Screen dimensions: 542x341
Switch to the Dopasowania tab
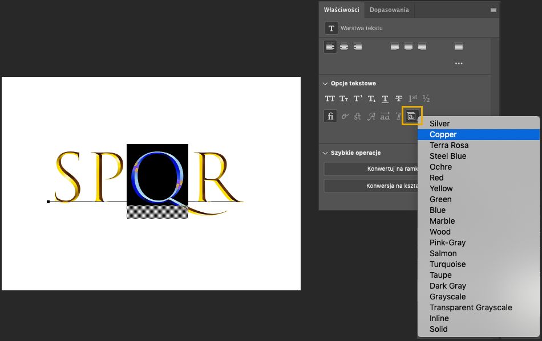[389, 10]
